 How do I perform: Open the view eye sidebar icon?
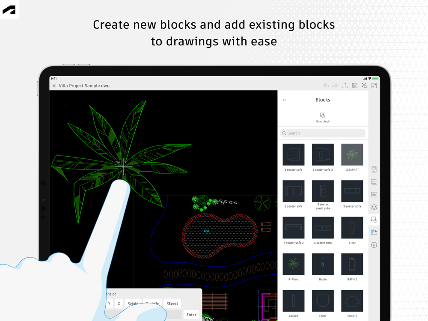coord(374,195)
